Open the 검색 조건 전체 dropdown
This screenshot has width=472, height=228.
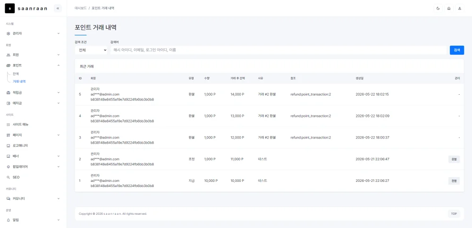(91, 50)
